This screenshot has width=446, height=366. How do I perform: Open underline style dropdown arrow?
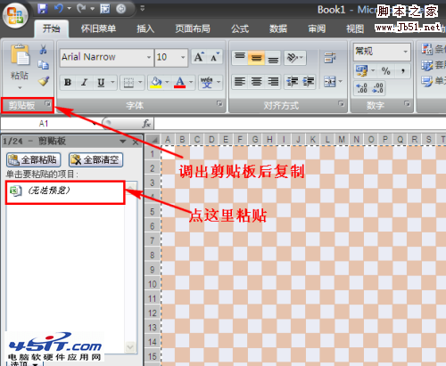[112, 82]
